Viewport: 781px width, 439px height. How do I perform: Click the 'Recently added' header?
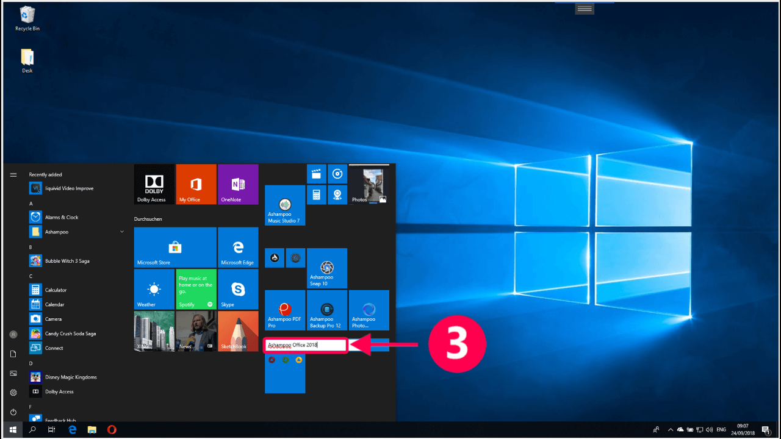click(x=46, y=174)
